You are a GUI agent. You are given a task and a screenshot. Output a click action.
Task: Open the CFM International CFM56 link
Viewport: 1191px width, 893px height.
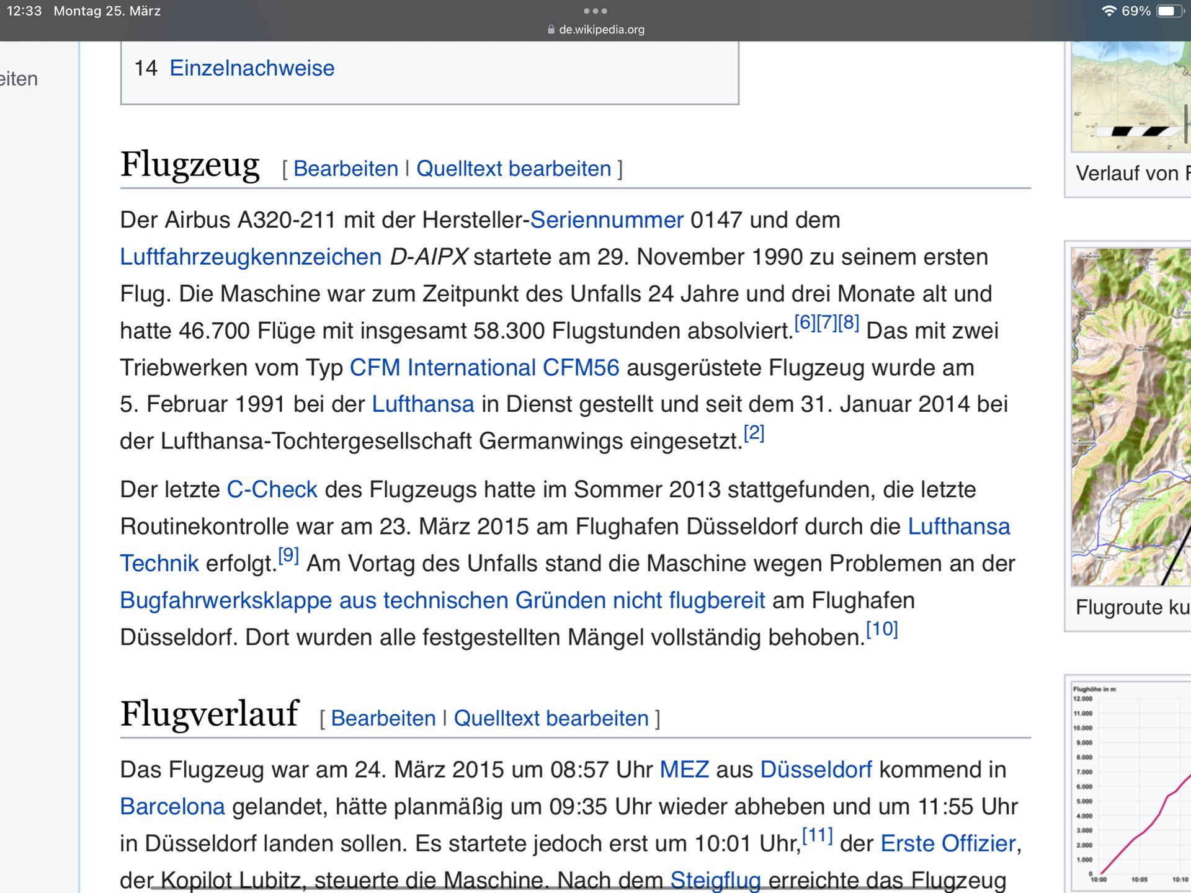pos(484,368)
